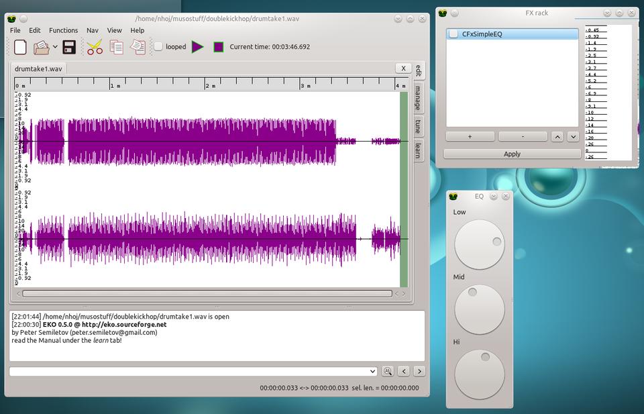Add an effect with the + button
644x414 pixels.
[470, 136]
